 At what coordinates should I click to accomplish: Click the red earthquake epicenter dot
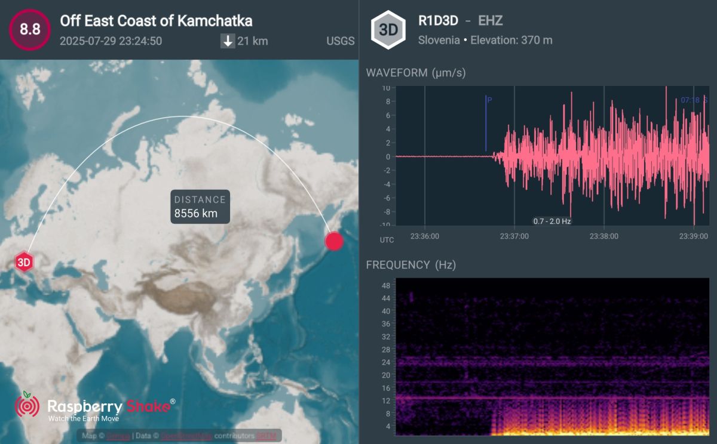tap(334, 241)
